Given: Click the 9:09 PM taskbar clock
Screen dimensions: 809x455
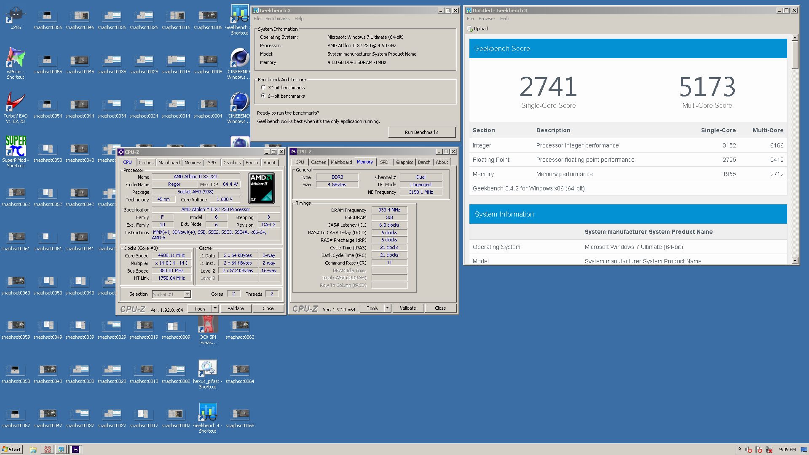Looking at the screenshot, I should tap(788, 450).
